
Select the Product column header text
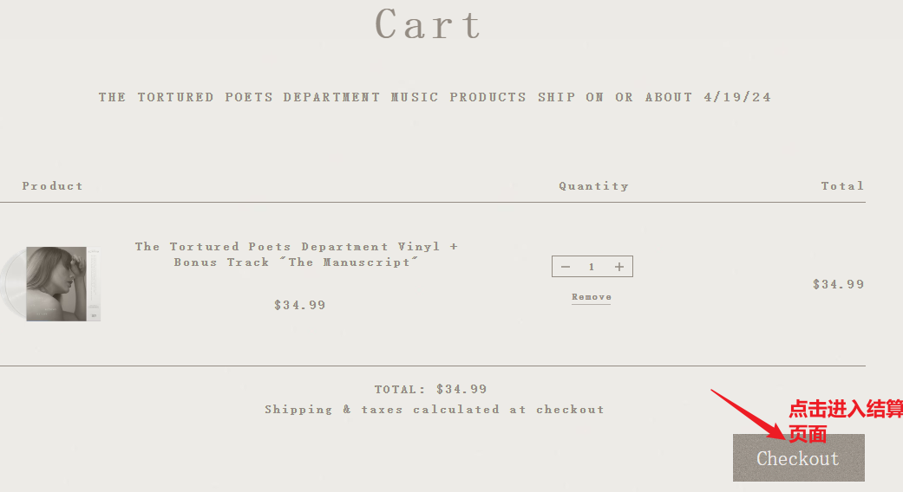click(x=52, y=185)
